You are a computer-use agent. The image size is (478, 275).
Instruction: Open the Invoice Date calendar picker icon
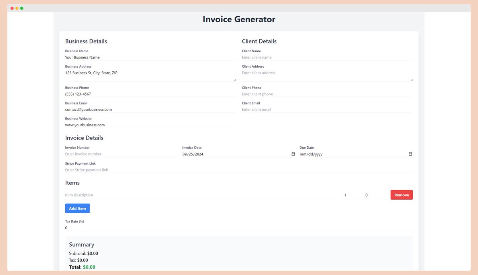point(294,154)
